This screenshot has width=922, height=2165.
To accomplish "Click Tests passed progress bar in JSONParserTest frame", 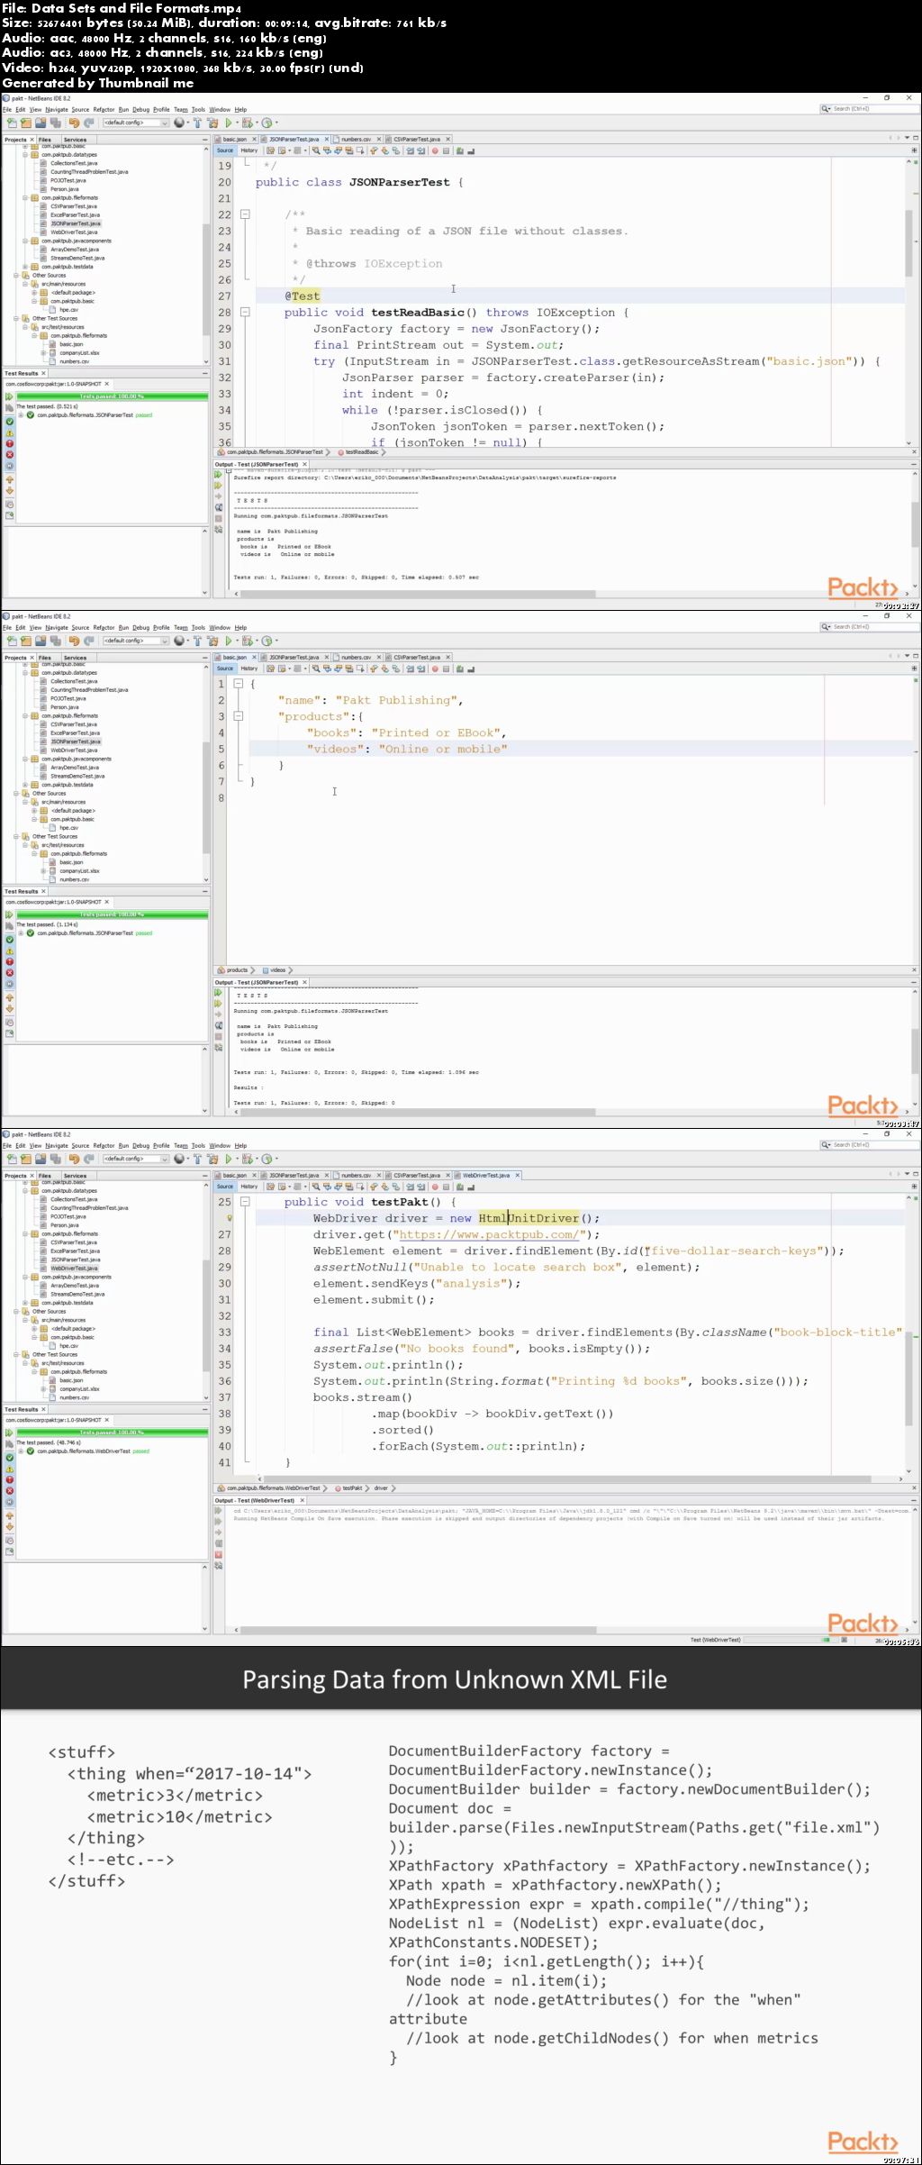I will pos(113,396).
